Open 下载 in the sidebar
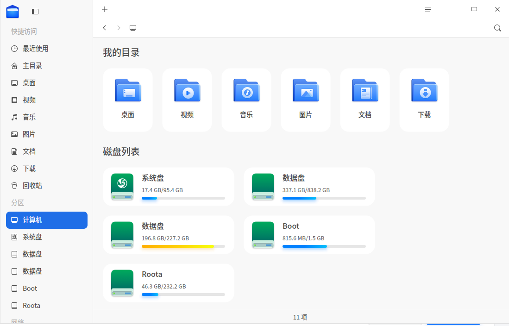509x326 pixels. click(47, 169)
